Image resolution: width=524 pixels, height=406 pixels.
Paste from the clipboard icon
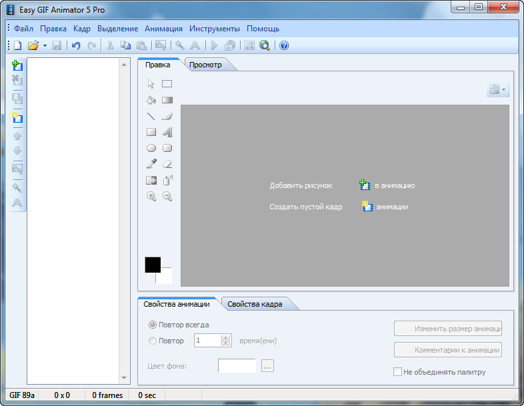141,45
